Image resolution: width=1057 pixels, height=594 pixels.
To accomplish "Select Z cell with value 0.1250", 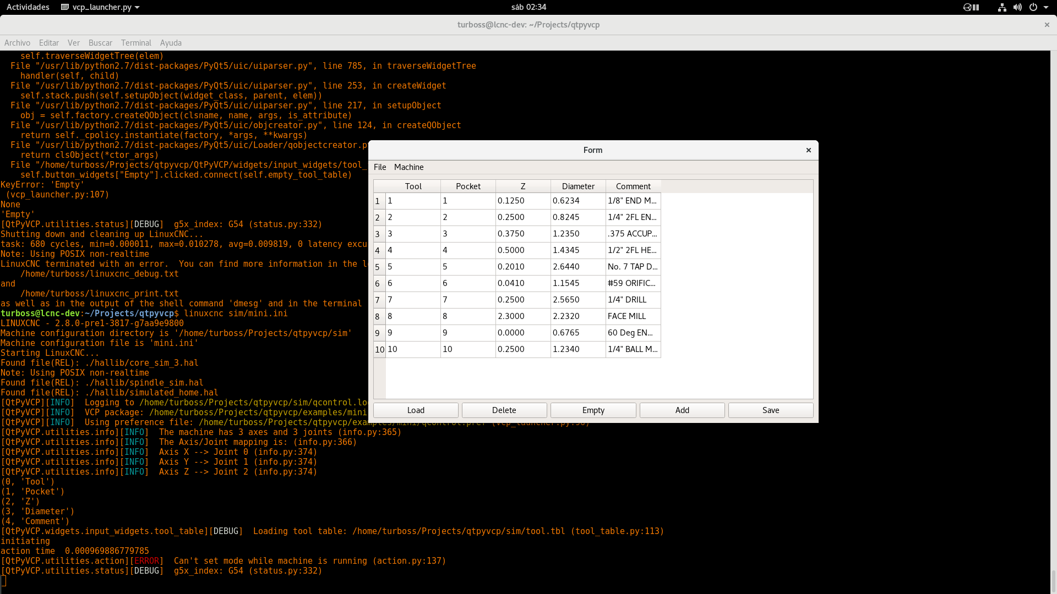I will point(523,201).
